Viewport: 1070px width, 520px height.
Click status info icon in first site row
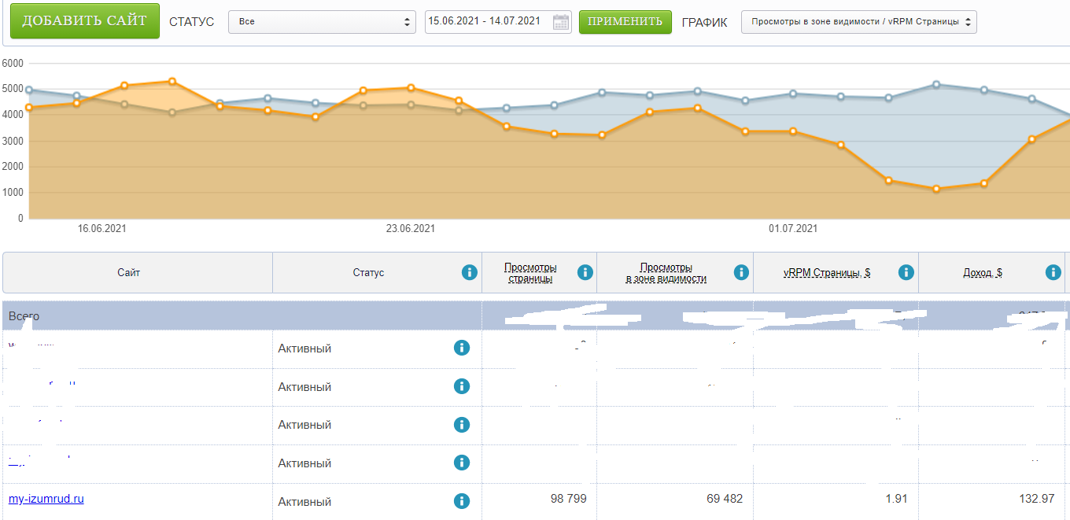pos(462,348)
